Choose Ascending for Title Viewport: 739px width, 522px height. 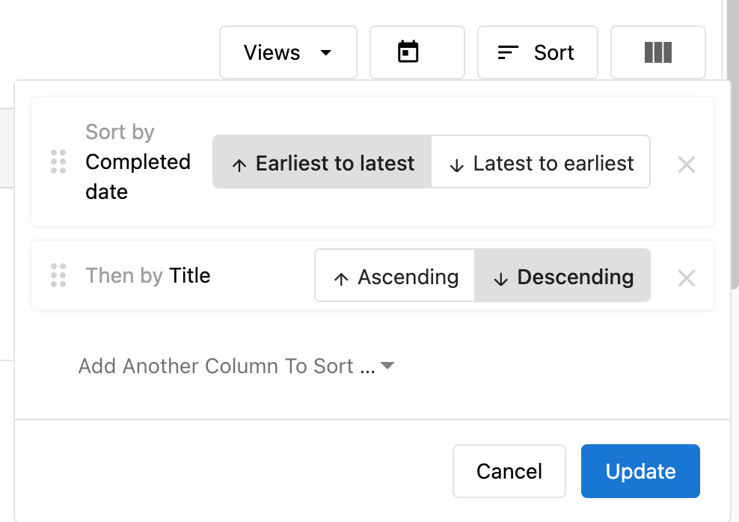pyautogui.click(x=395, y=275)
